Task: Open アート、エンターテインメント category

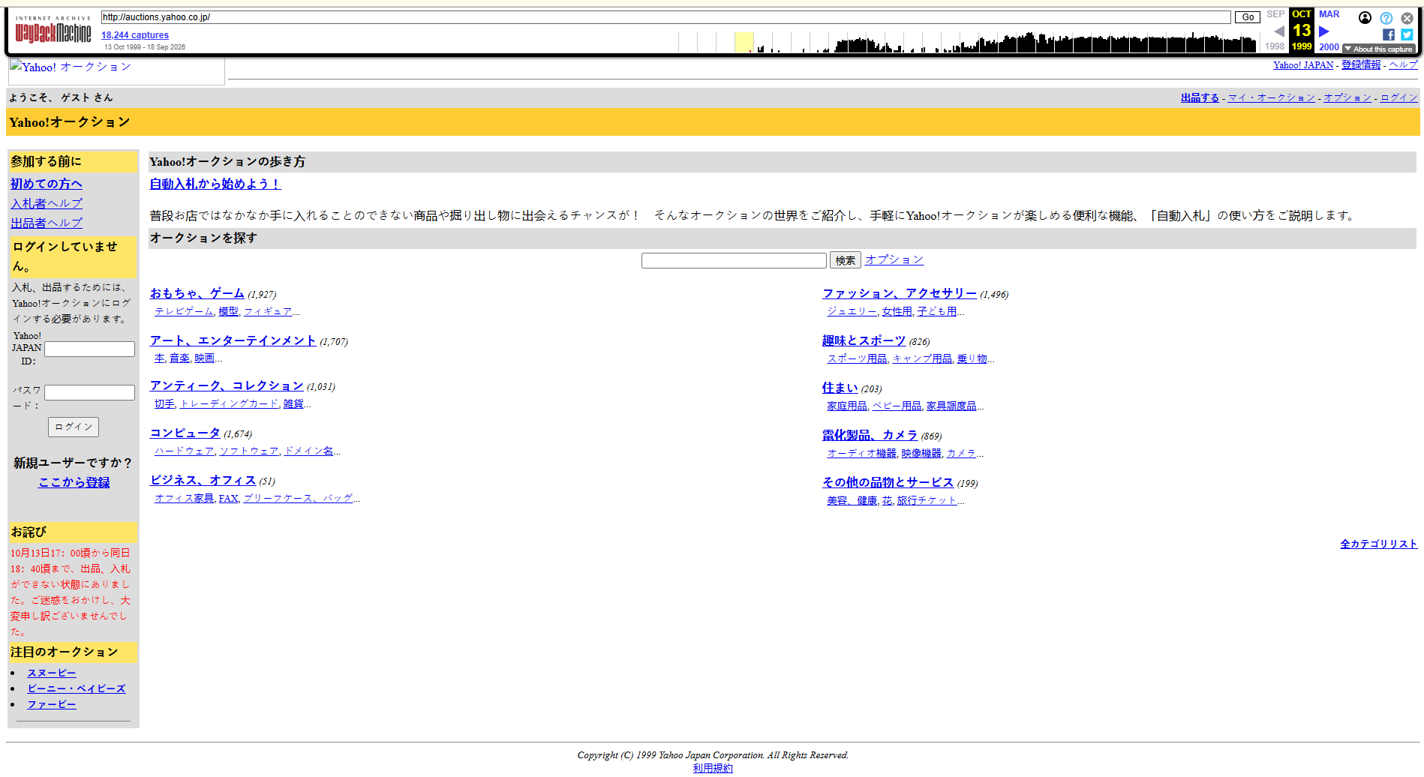Action: pos(233,340)
